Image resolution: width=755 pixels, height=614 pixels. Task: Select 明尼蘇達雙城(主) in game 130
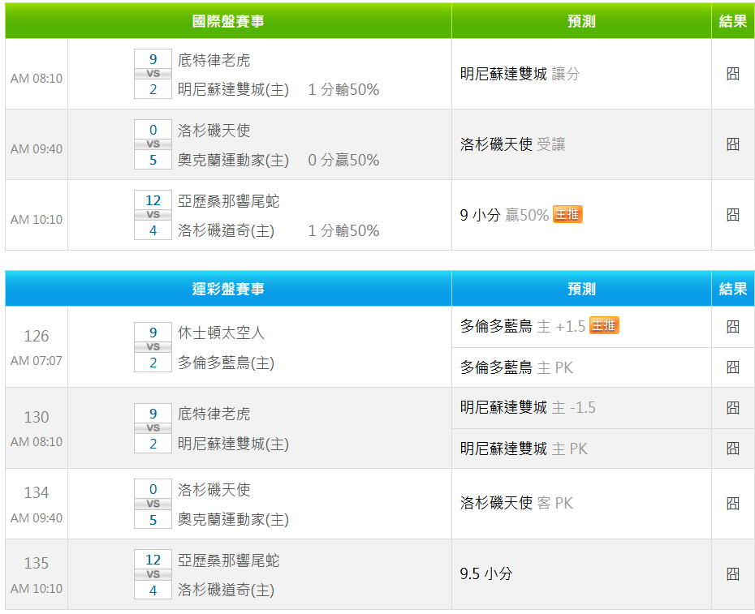click(x=233, y=444)
